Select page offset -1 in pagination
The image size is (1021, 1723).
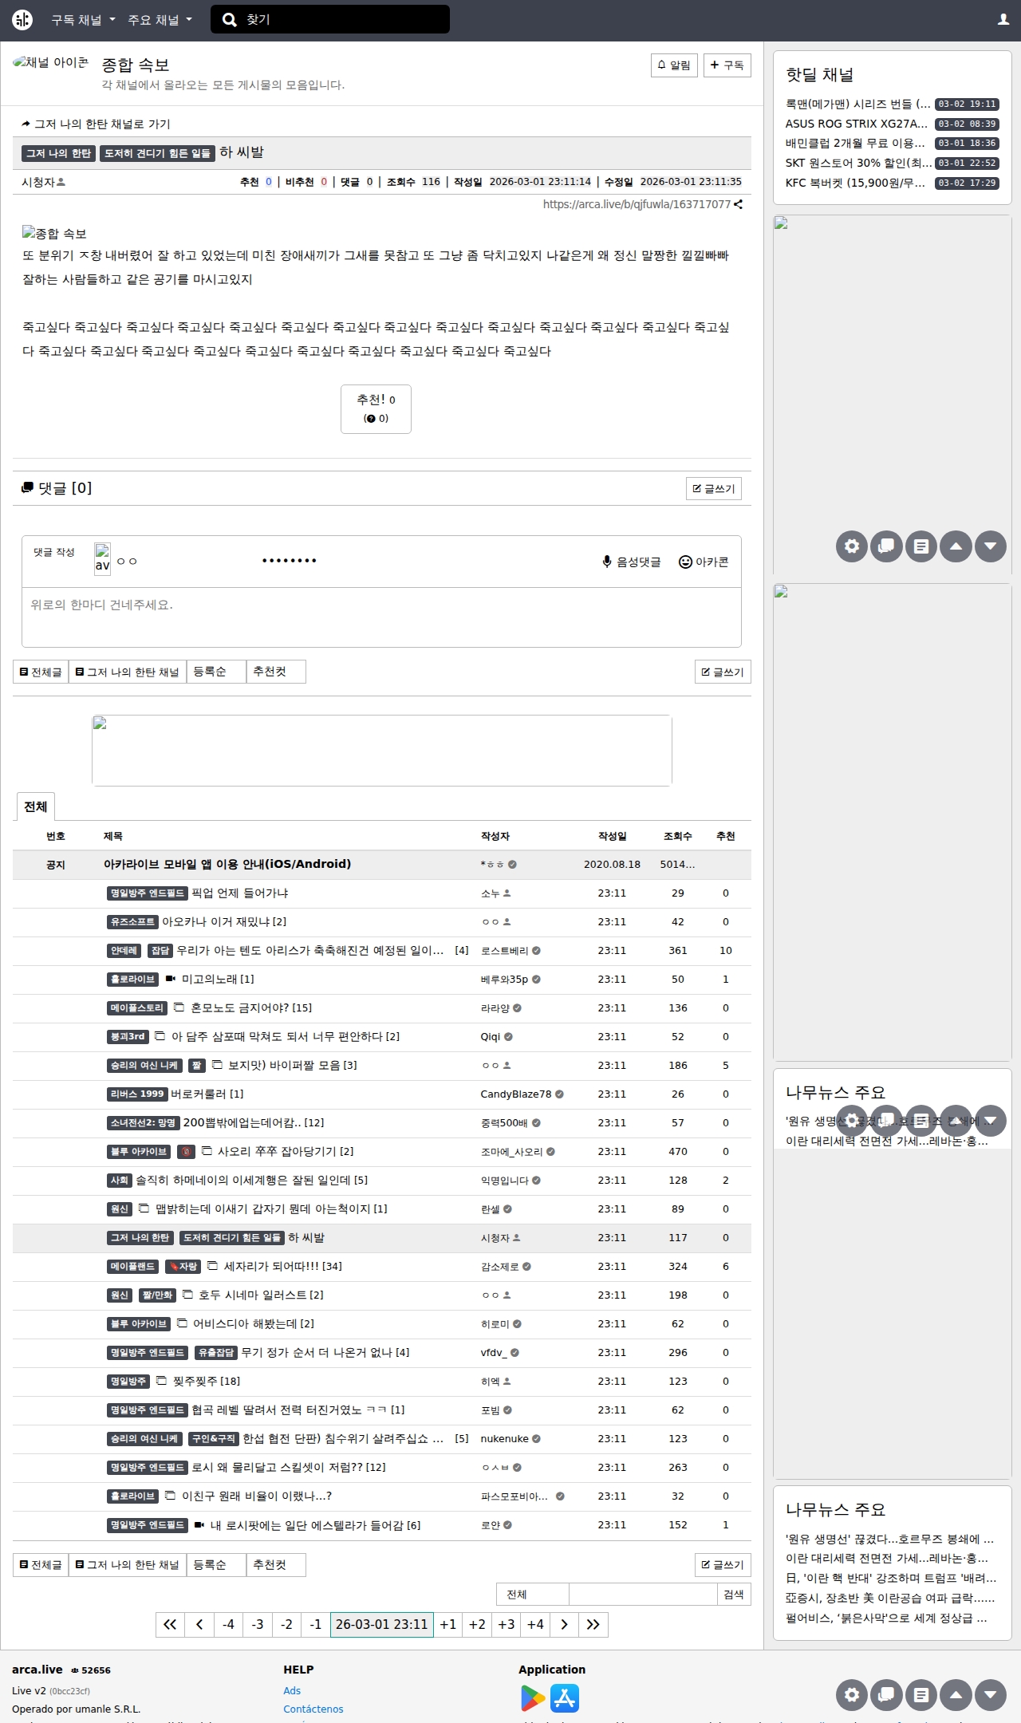pos(316,1624)
